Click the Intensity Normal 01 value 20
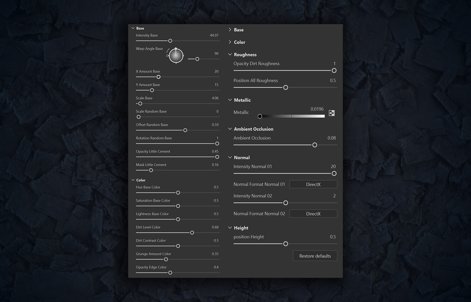The image size is (471, 302). [x=333, y=166]
